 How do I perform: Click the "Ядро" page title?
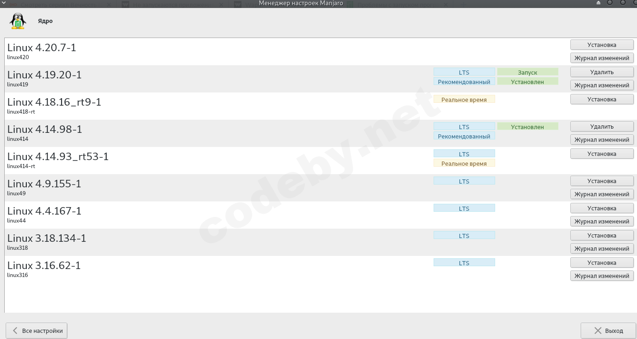pyautogui.click(x=46, y=21)
